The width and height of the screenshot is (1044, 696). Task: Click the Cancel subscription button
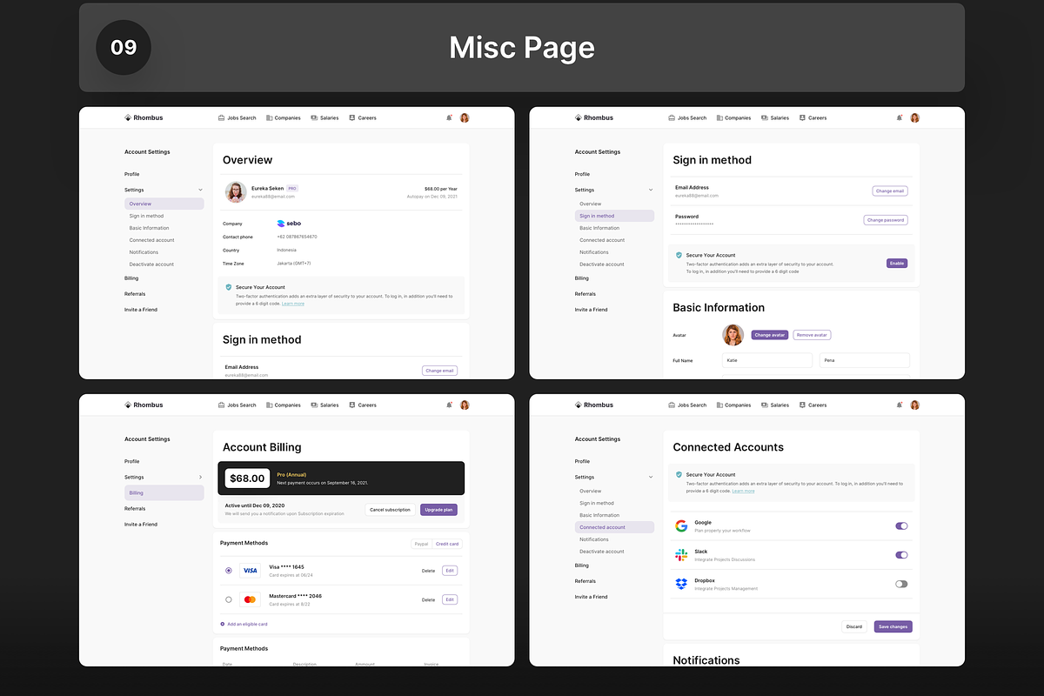coord(390,510)
